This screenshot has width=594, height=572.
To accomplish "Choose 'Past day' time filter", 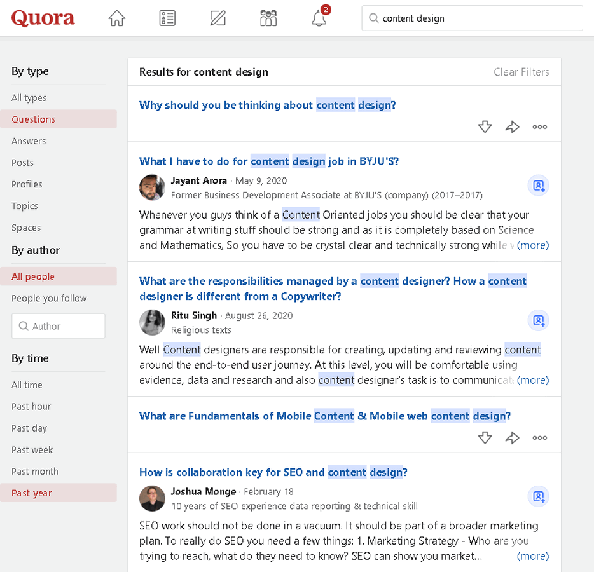I will coord(29,428).
